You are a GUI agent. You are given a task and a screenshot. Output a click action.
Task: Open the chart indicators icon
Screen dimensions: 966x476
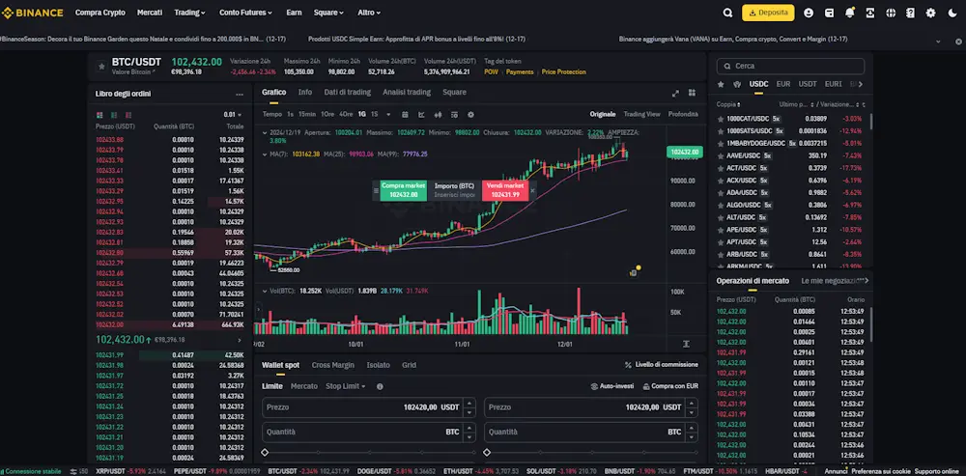coord(421,115)
